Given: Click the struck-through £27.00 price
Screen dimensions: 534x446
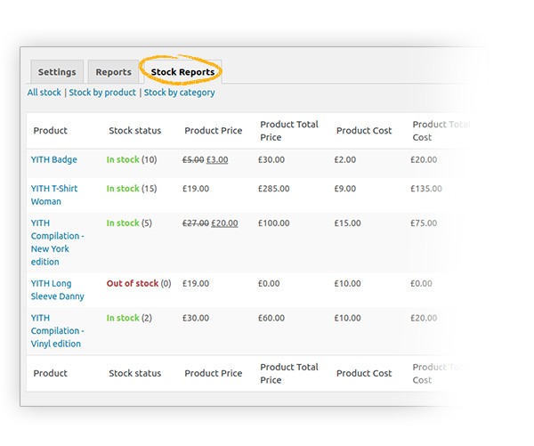Looking at the screenshot, I should (196, 223).
